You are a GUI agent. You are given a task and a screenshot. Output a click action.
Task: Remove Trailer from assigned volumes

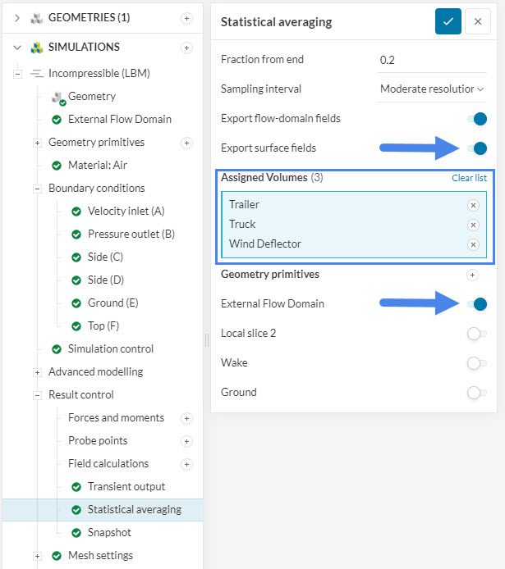click(x=473, y=205)
